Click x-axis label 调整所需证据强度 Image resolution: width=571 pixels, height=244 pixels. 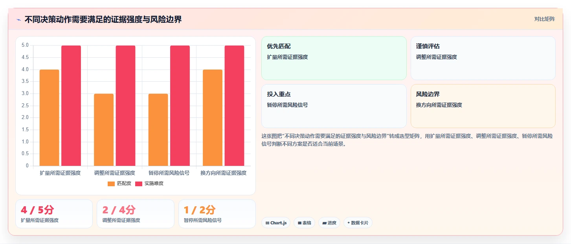pyautogui.click(x=115, y=173)
